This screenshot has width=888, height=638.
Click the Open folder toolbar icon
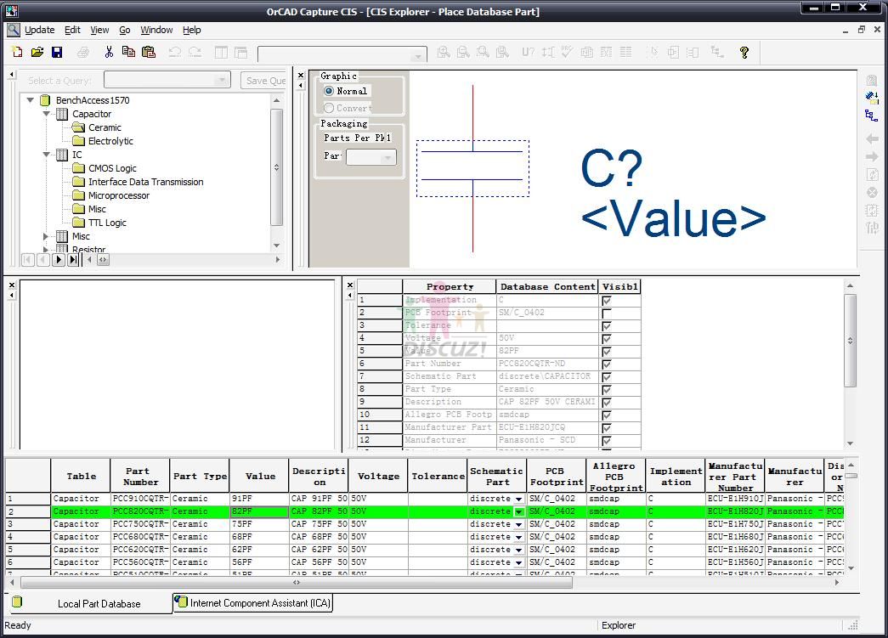click(x=37, y=53)
